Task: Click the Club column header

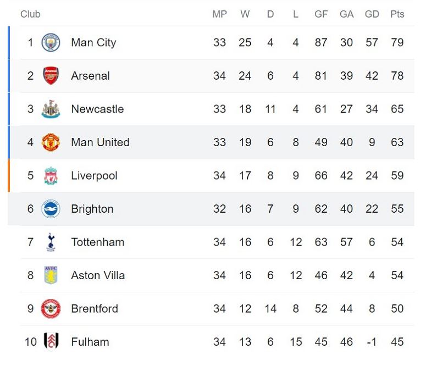Action: (30, 14)
